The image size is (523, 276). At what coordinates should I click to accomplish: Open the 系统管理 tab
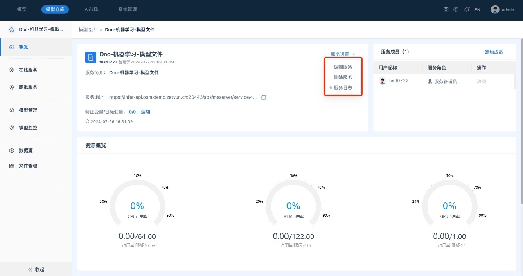click(128, 9)
